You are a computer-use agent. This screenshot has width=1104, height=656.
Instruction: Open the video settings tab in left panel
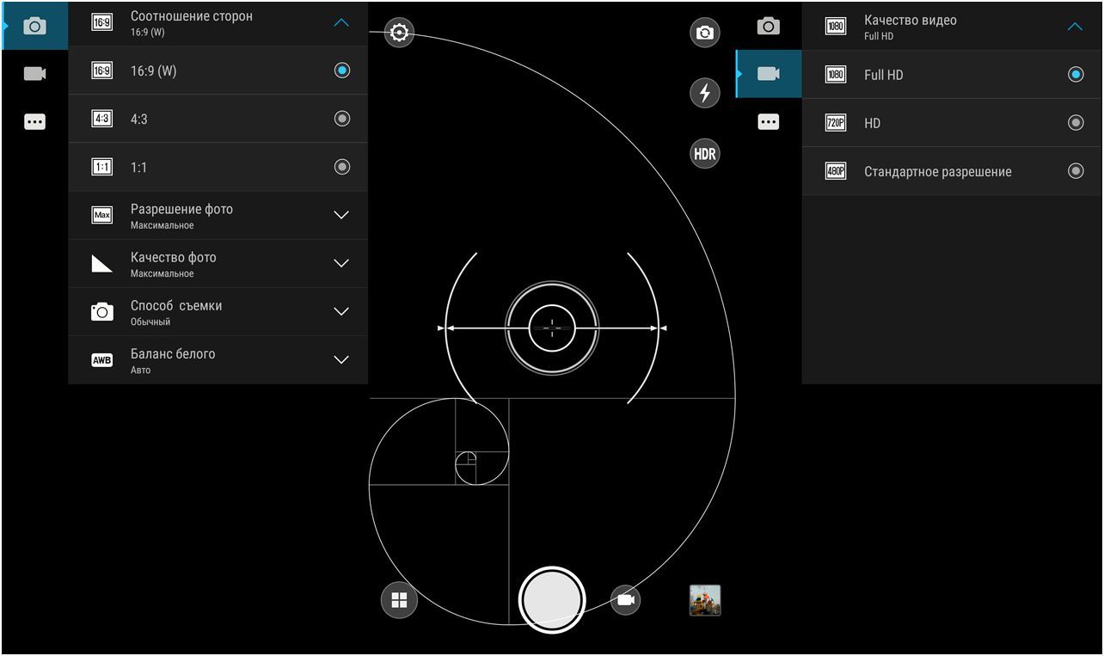(34, 74)
